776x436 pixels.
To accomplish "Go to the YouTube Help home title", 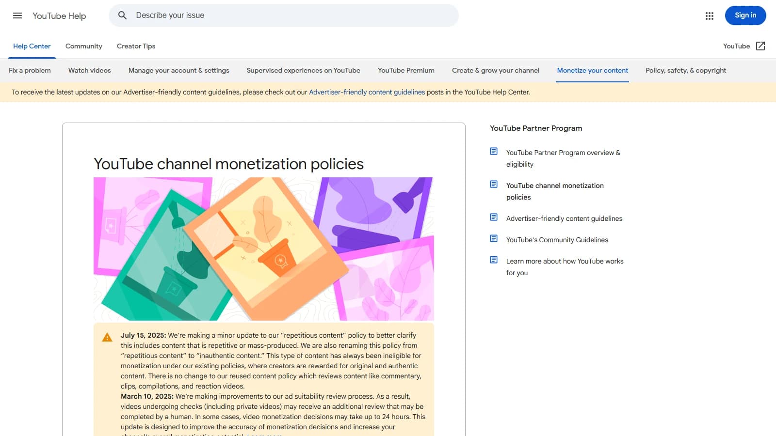I will [59, 16].
